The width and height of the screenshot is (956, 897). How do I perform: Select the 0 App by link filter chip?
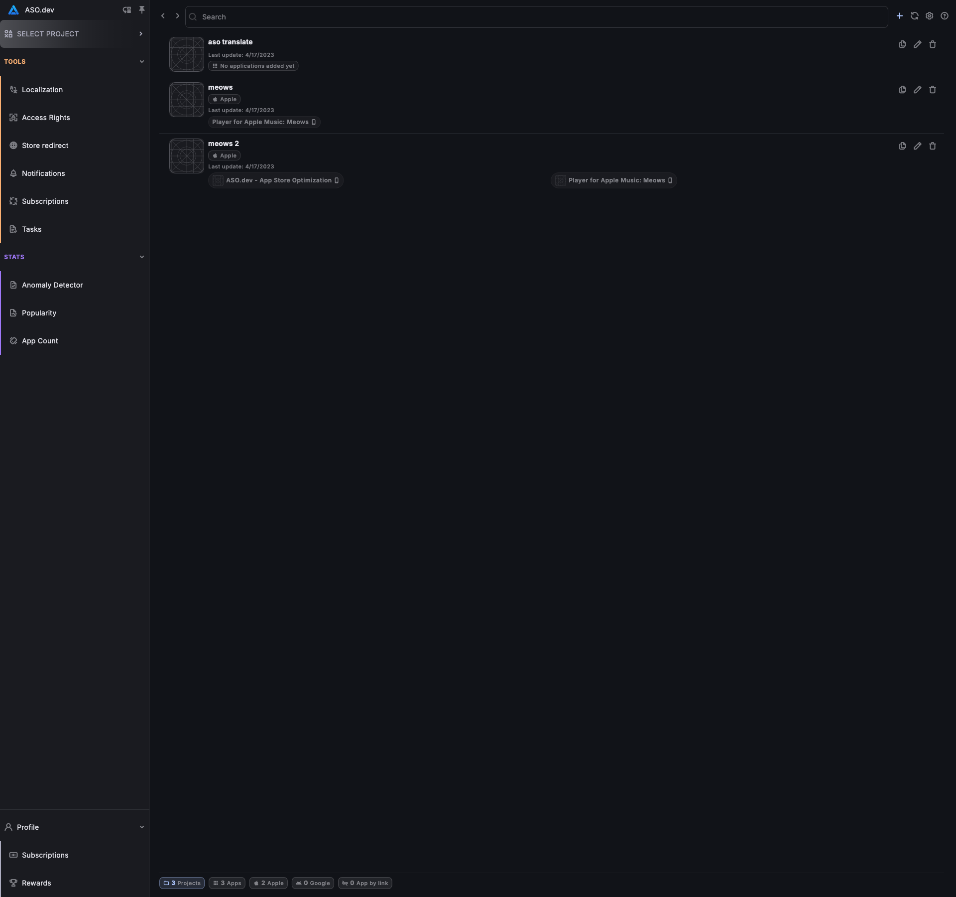[x=365, y=883]
